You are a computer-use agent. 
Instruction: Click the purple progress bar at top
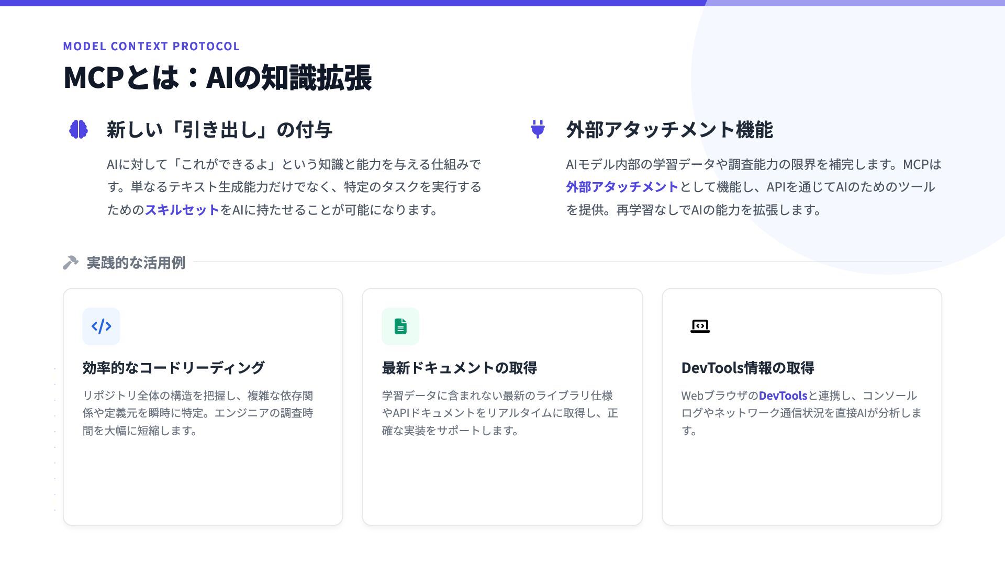(353, 3)
